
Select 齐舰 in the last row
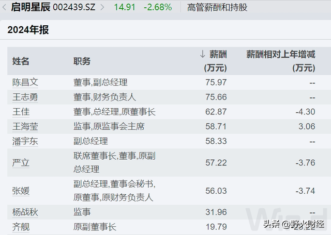[x=21, y=226]
